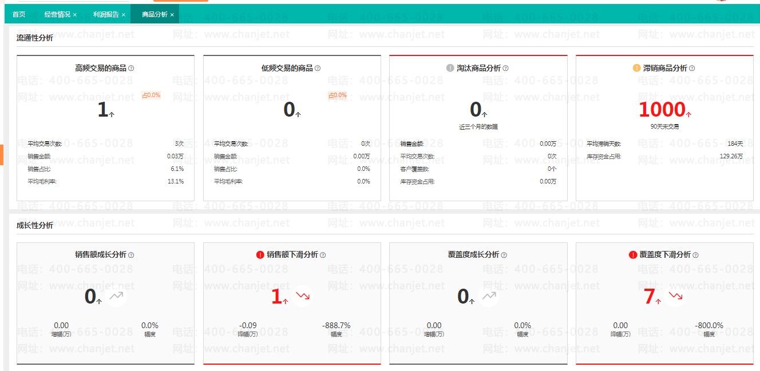Click the -0.09 decline amount value
This screenshot has width=760, height=371.
point(248,326)
